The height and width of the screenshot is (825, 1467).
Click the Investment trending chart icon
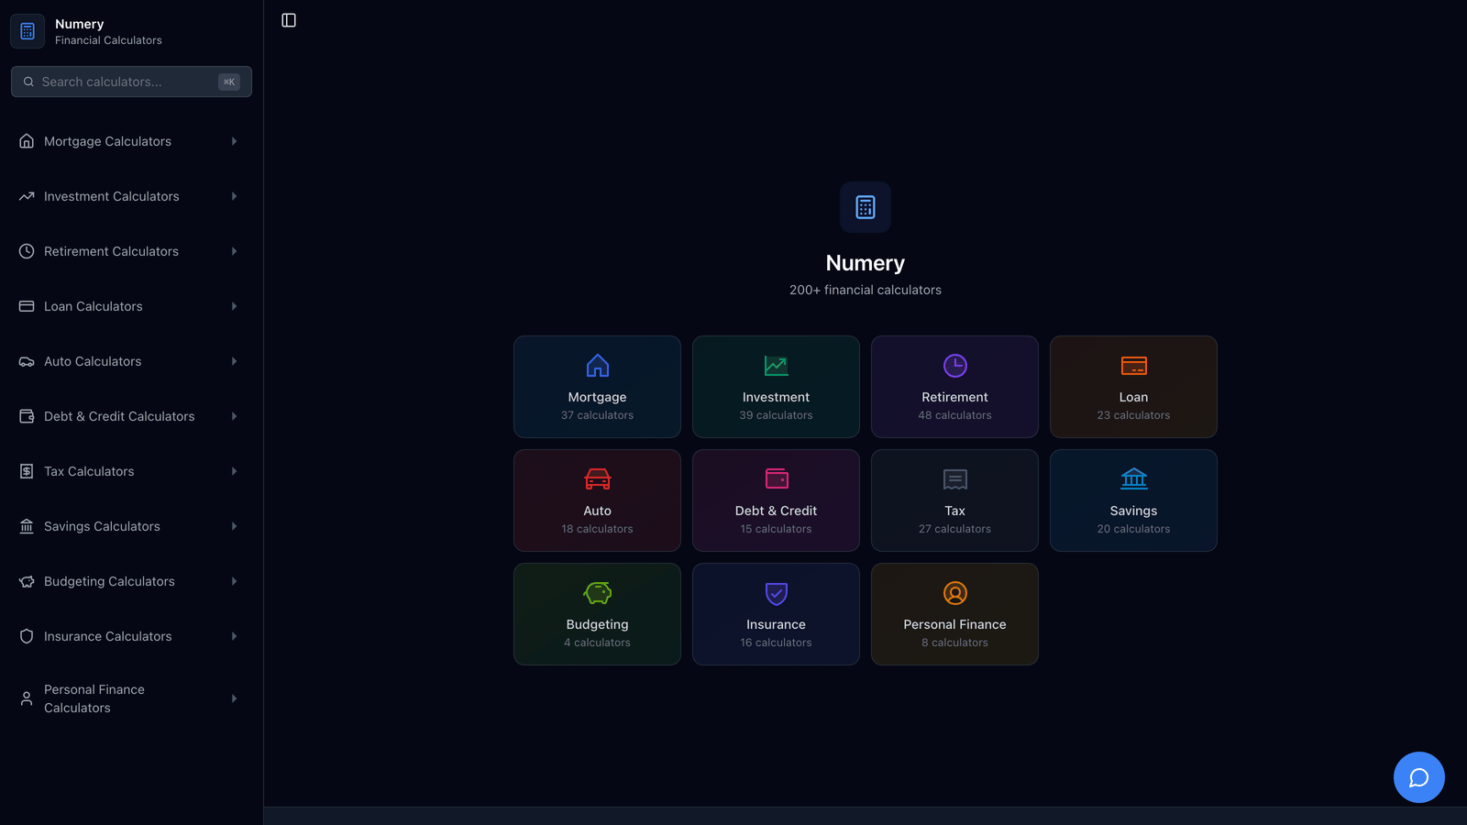(776, 364)
